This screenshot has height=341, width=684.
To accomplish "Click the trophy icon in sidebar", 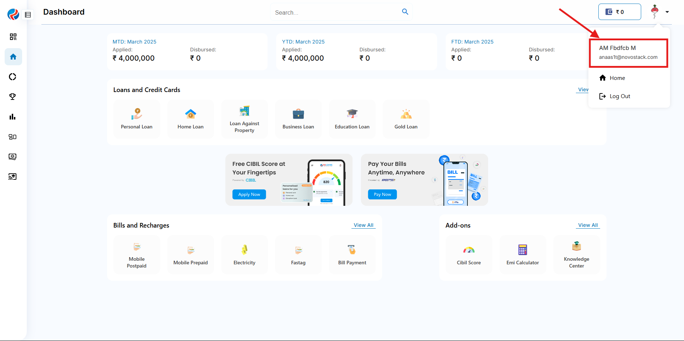I will pos(13,97).
